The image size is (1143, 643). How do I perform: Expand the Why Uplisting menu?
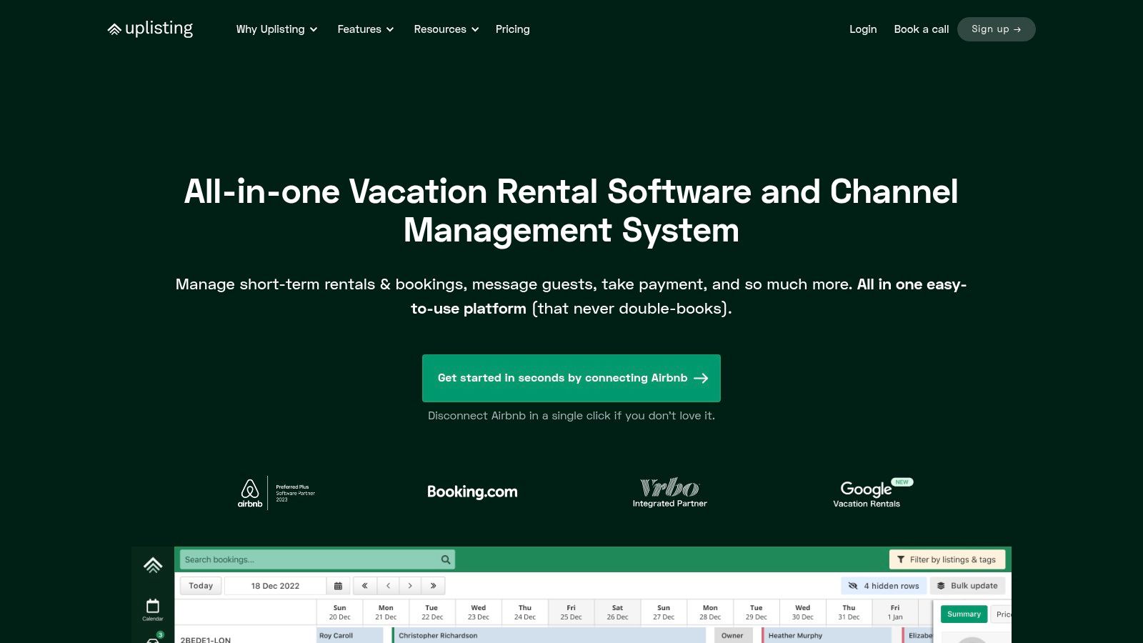(x=276, y=29)
